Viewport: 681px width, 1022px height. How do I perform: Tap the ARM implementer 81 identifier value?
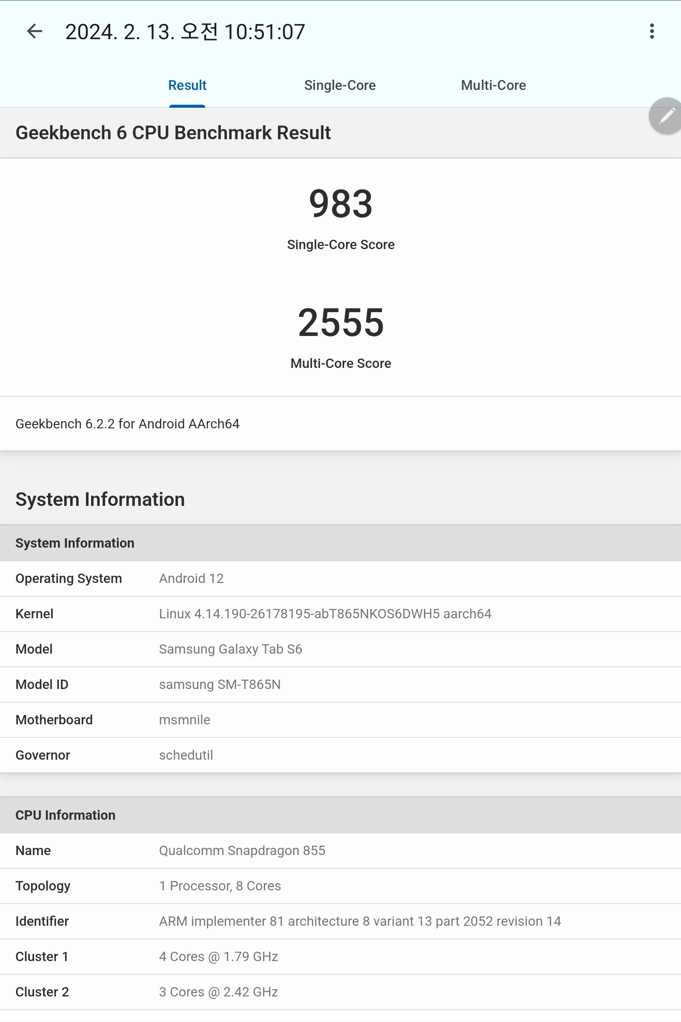click(x=360, y=921)
